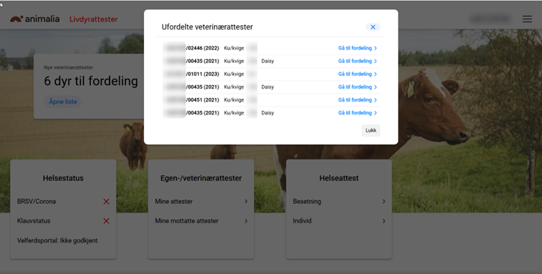Image resolution: width=542 pixels, height=274 pixels.
Task: Click Ku/kvige in the /01011 (2023) row
Action: coord(234,74)
